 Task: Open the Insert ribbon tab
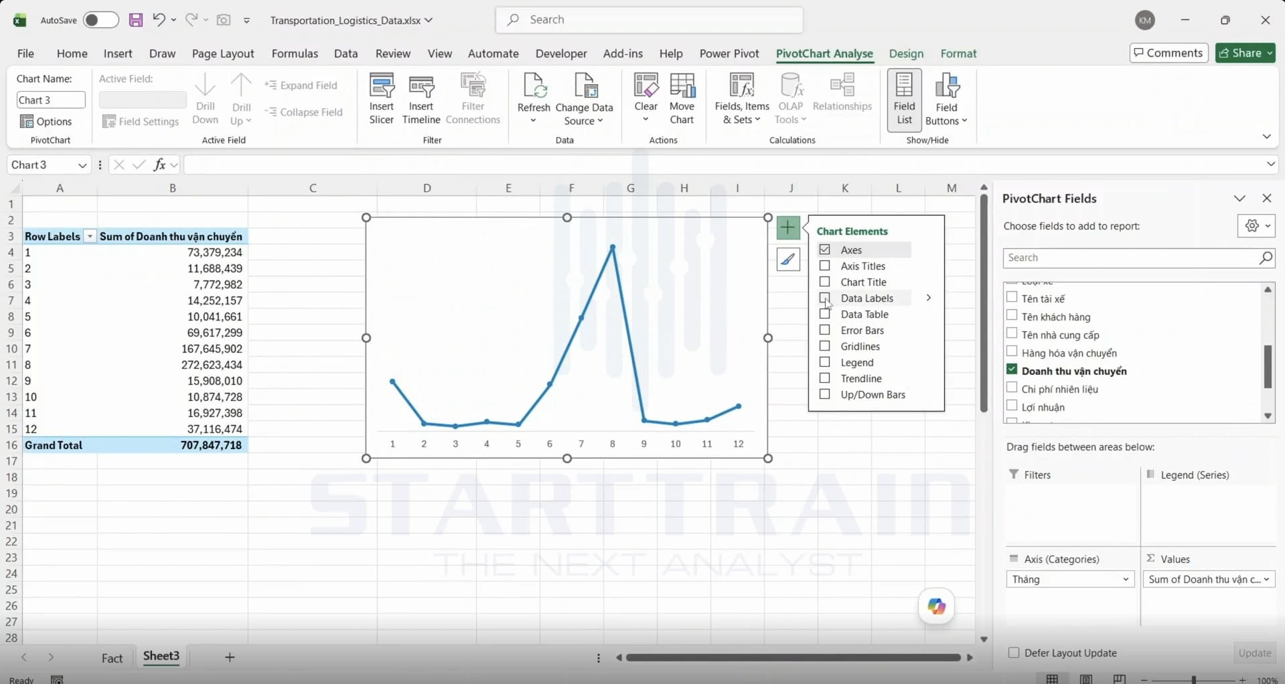coord(118,54)
